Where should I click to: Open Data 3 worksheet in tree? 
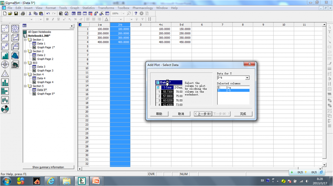point(41,67)
